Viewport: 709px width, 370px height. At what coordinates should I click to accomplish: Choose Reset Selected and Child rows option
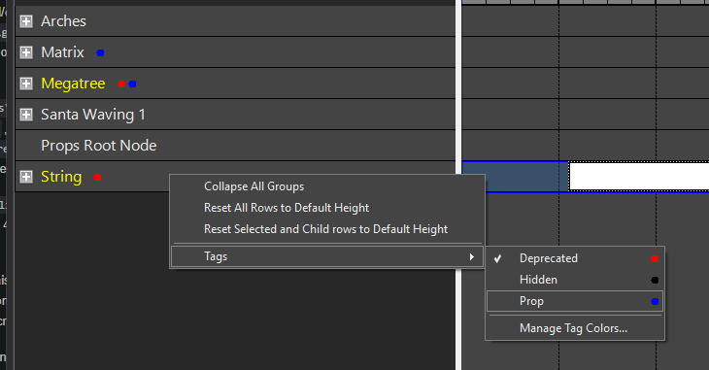point(327,229)
